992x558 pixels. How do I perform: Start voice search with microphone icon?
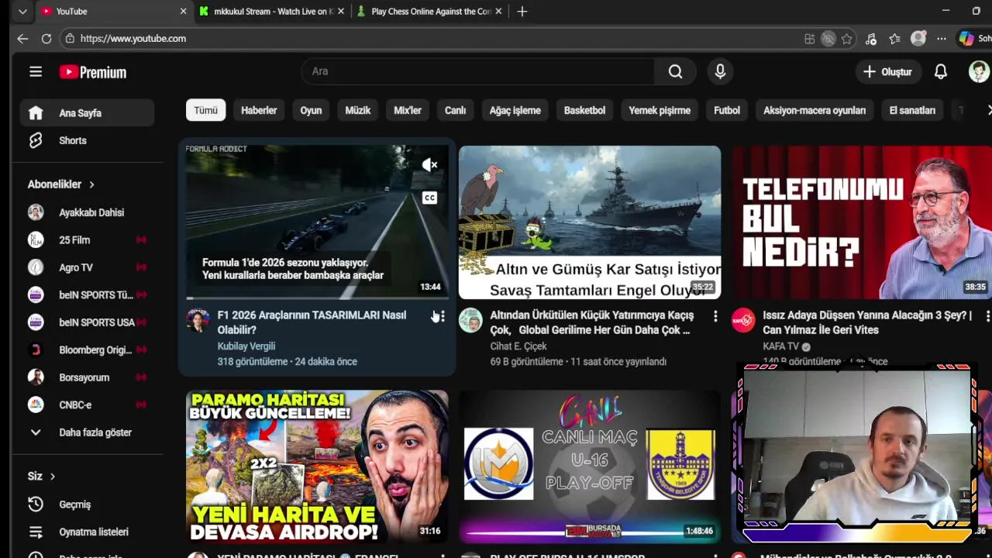(x=720, y=71)
